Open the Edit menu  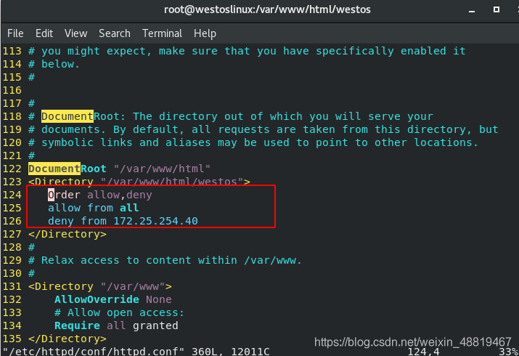(44, 33)
